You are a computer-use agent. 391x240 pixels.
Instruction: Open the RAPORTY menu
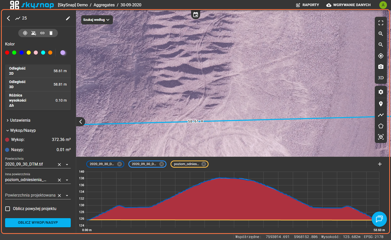pyautogui.click(x=308, y=5)
